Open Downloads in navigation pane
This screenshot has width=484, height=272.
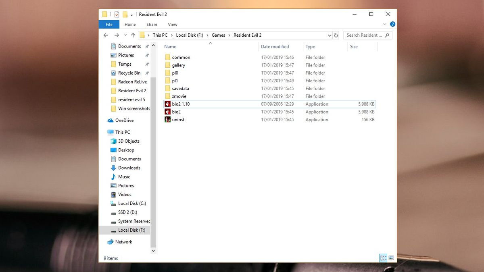click(x=125, y=168)
